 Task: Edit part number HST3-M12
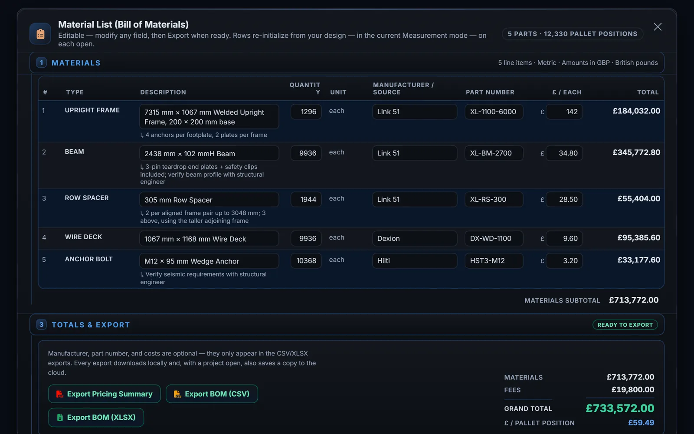(494, 260)
